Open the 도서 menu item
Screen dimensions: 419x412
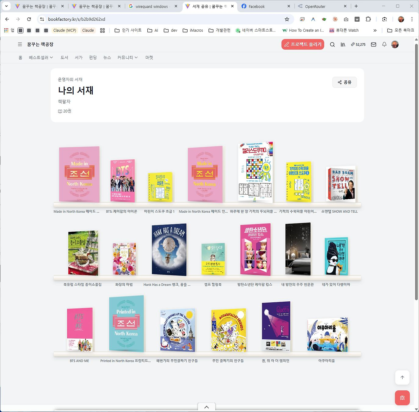[x=64, y=58]
